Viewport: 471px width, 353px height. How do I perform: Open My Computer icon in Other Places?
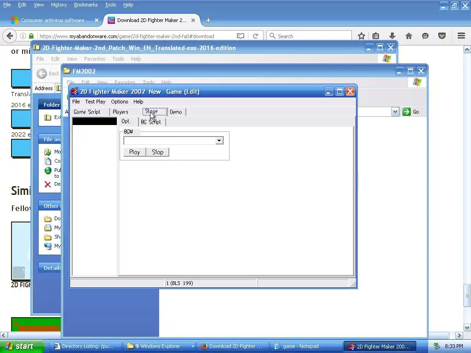(x=48, y=246)
